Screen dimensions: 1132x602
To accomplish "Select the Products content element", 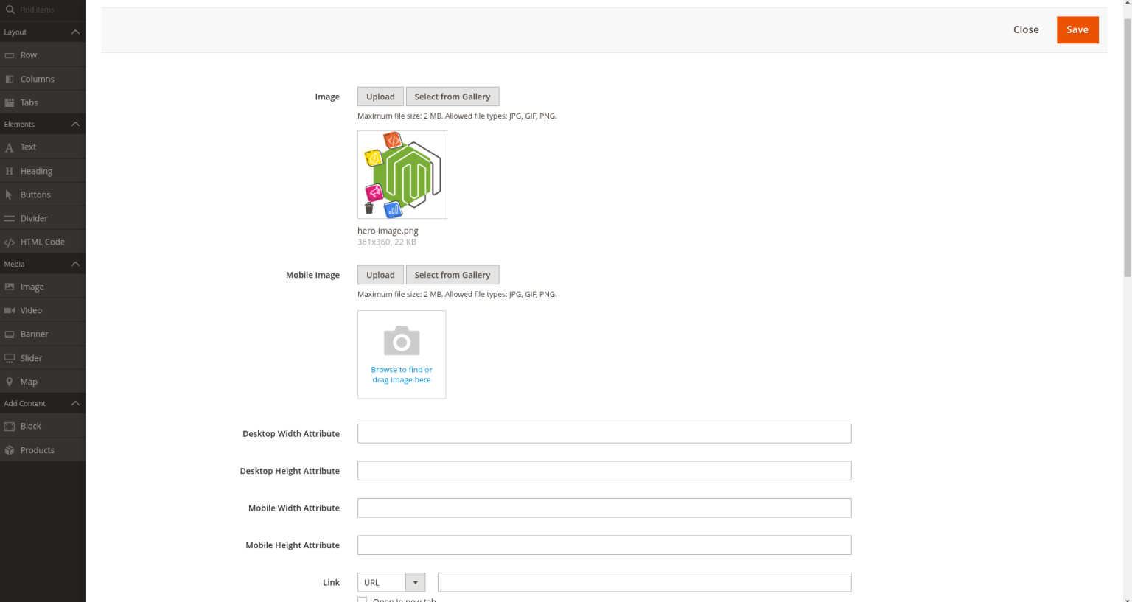I will click(37, 449).
